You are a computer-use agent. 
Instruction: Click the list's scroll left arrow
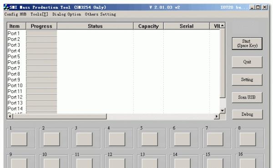tap(10, 116)
